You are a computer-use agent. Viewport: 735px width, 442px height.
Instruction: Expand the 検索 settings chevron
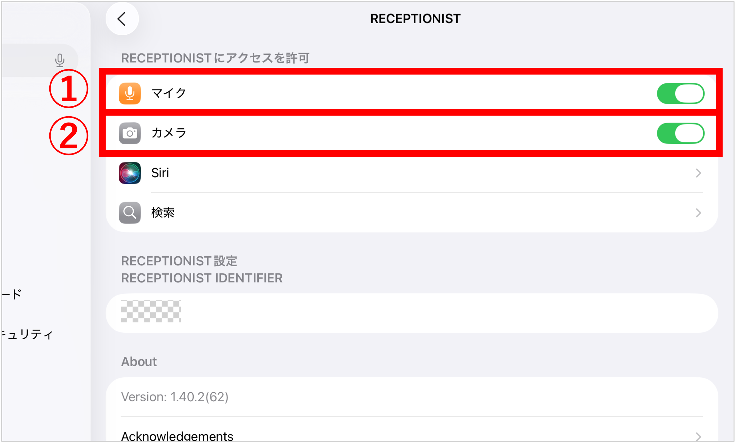pyautogui.click(x=698, y=212)
